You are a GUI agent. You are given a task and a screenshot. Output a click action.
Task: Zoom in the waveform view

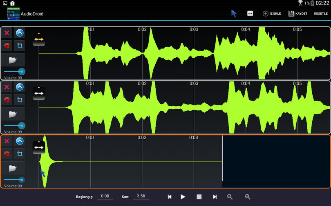(x=247, y=197)
